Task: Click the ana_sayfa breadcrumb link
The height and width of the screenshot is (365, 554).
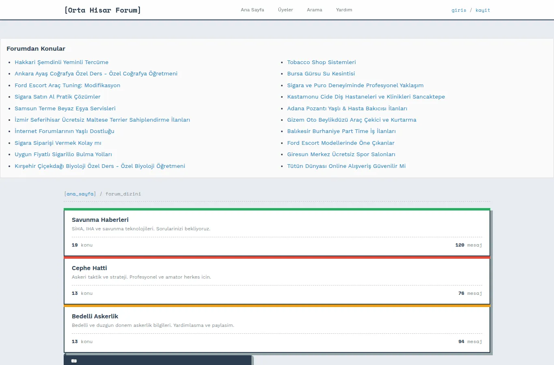Action: pos(80,194)
